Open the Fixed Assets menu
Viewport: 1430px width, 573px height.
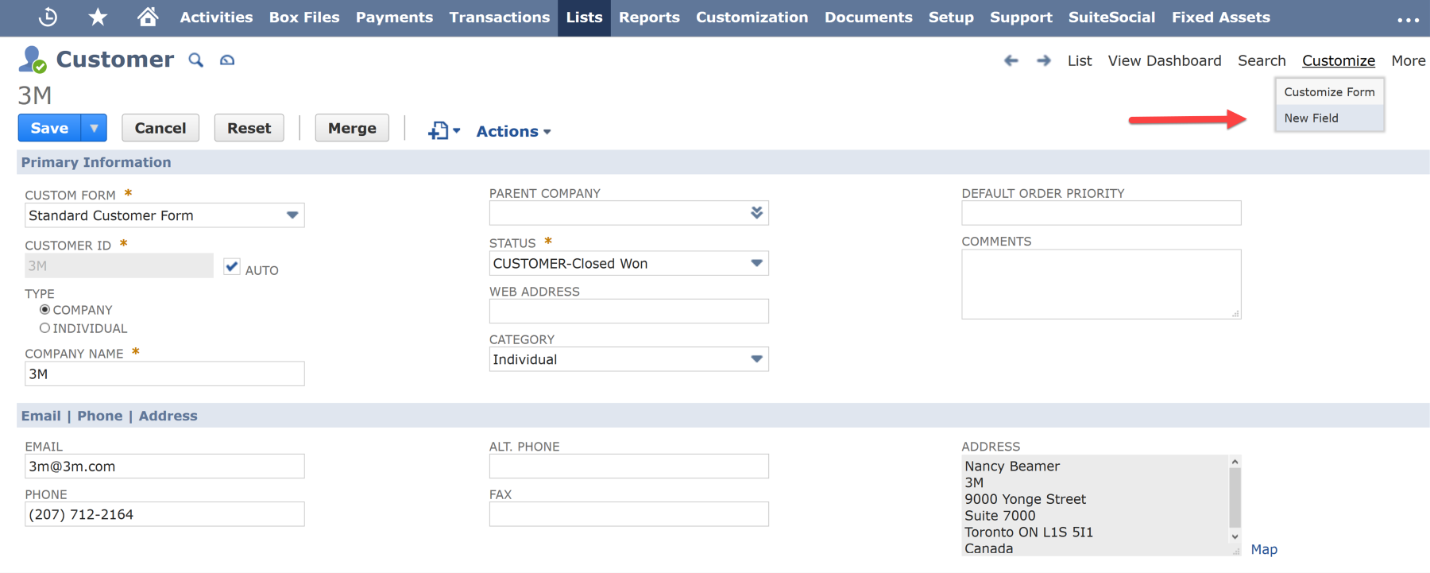pos(1220,17)
